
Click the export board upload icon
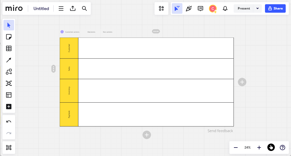coord(73,8)
